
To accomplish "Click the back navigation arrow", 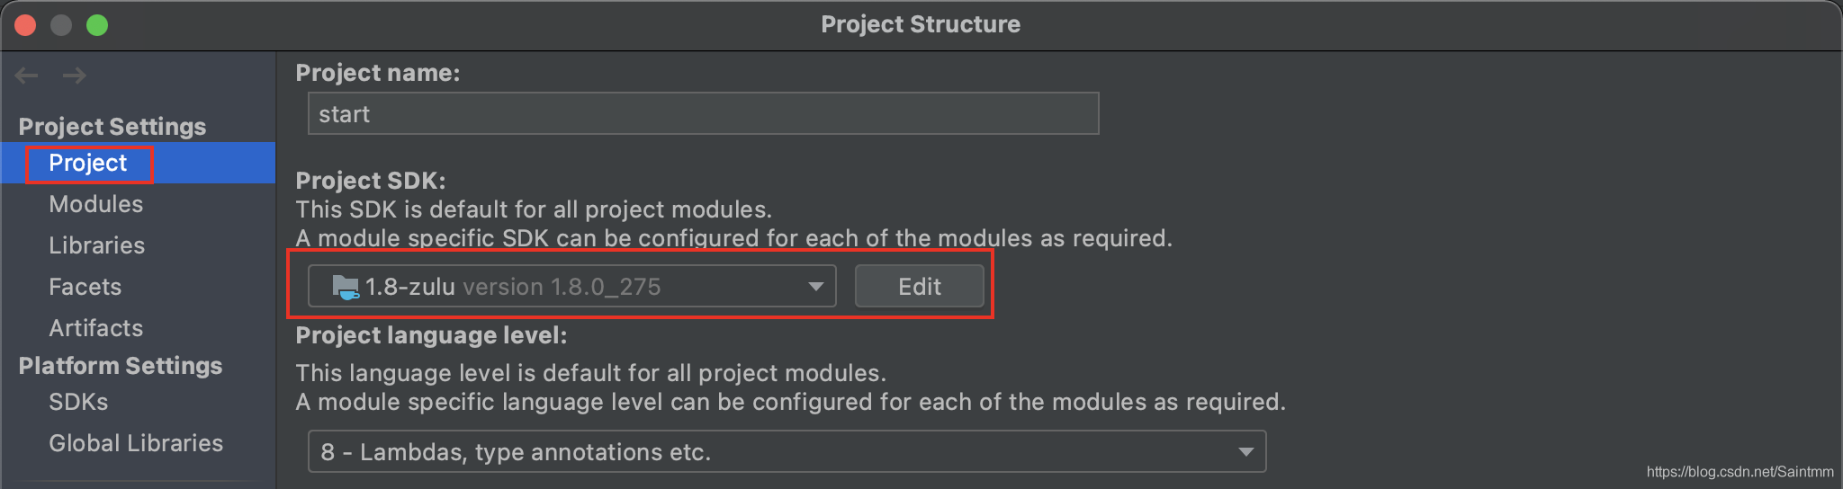I will click(27, 76).
